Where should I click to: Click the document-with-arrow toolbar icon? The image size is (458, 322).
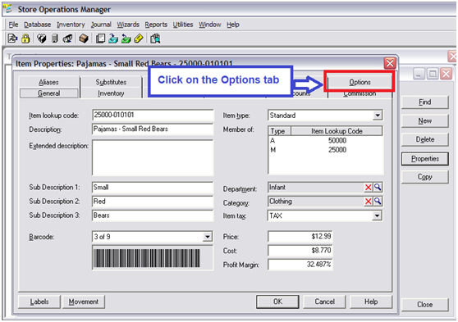(12, 39)
